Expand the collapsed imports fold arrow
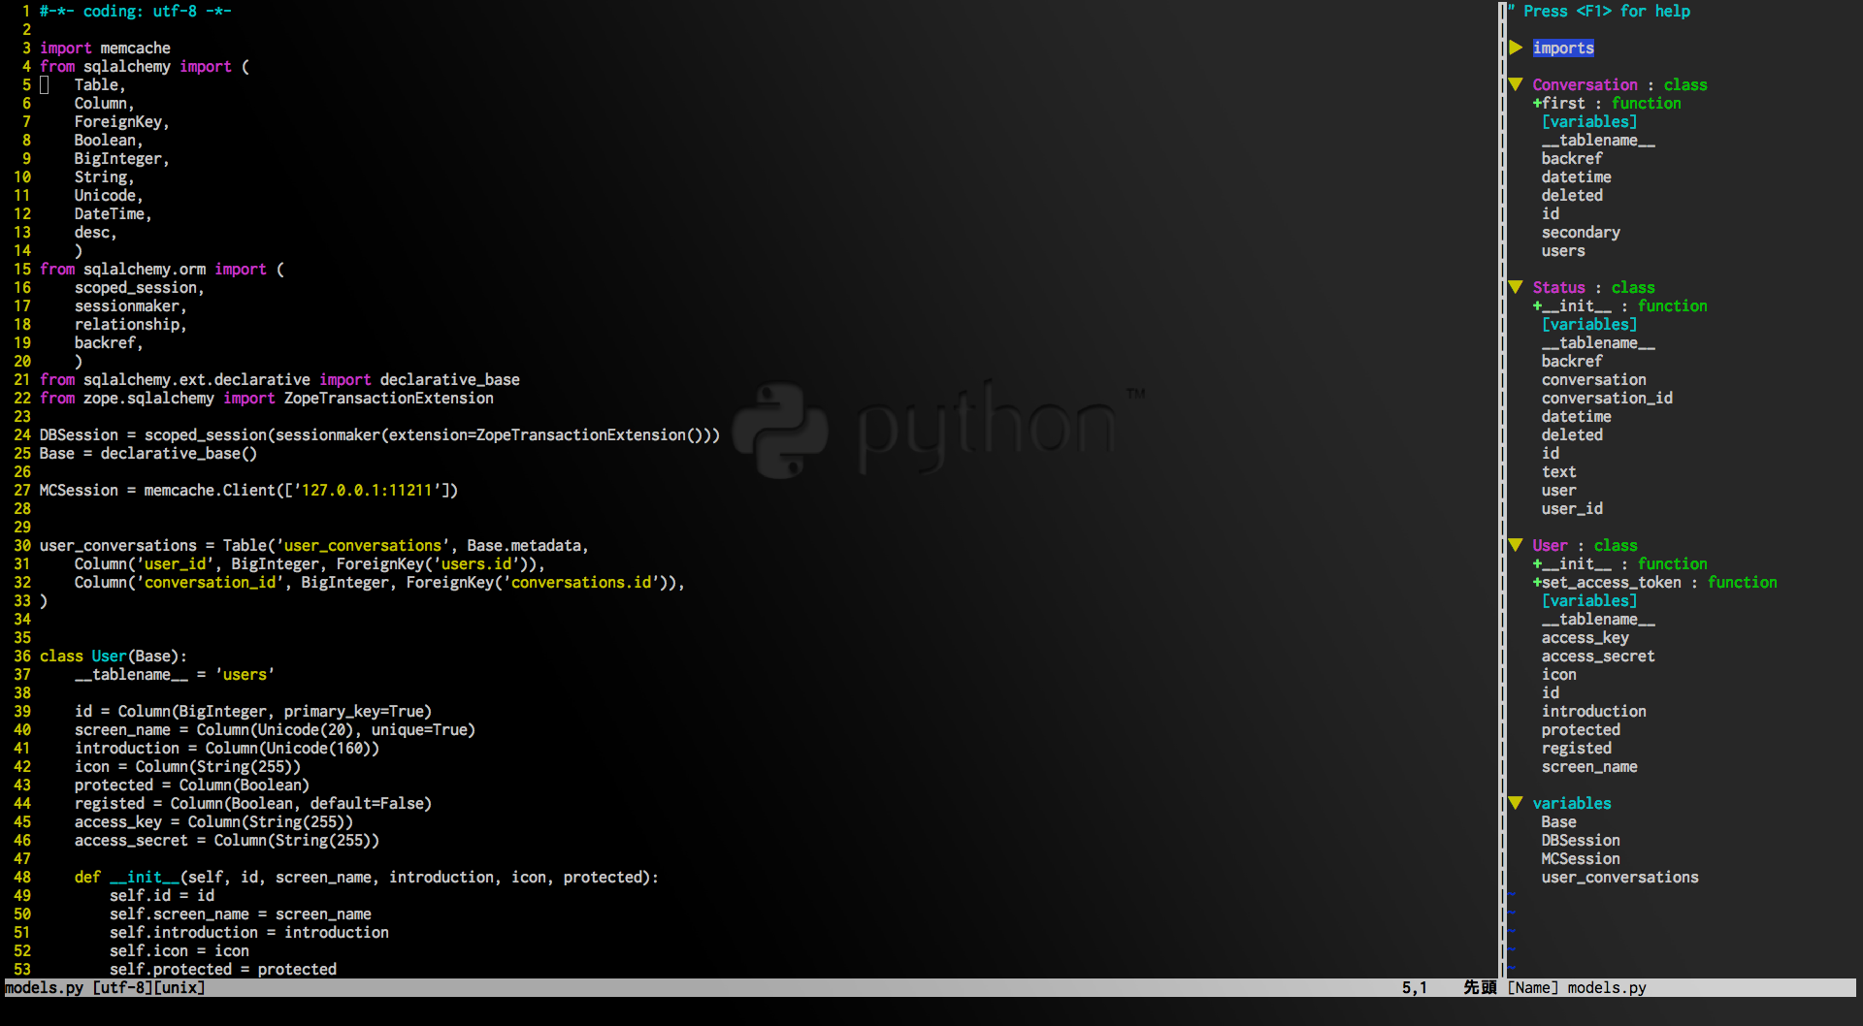1863x1026 pixels. [1516, 48]
